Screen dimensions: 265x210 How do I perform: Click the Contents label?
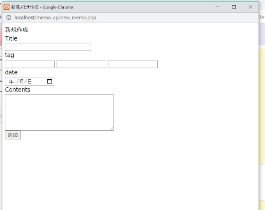pos(17,90)
